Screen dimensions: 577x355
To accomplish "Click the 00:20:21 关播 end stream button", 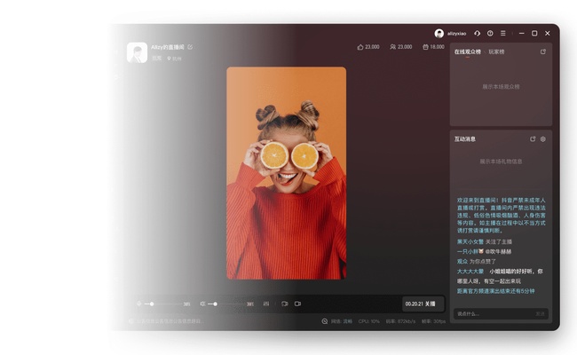I will 423,304.
